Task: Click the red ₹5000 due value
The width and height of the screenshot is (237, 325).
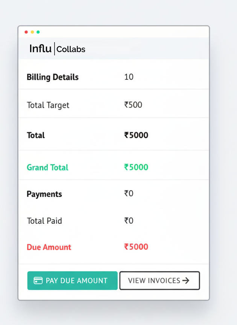Action: (x=136, y=247)
